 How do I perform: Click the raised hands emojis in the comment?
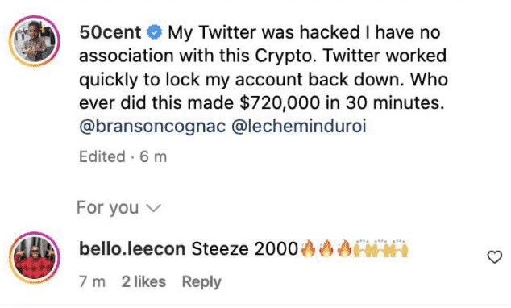pyautogui.click(x=380, y=249)
